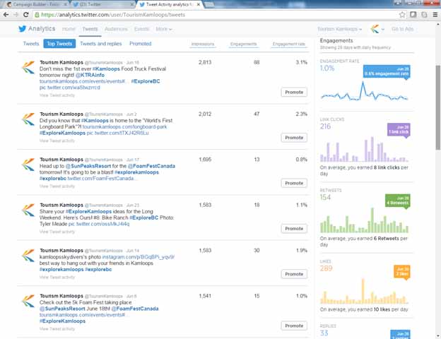Promote the Bike Ranch tweet
Screen dimensions: 441x339
(294, 229)
